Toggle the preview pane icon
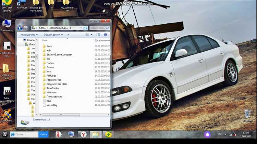 point(98,35)
